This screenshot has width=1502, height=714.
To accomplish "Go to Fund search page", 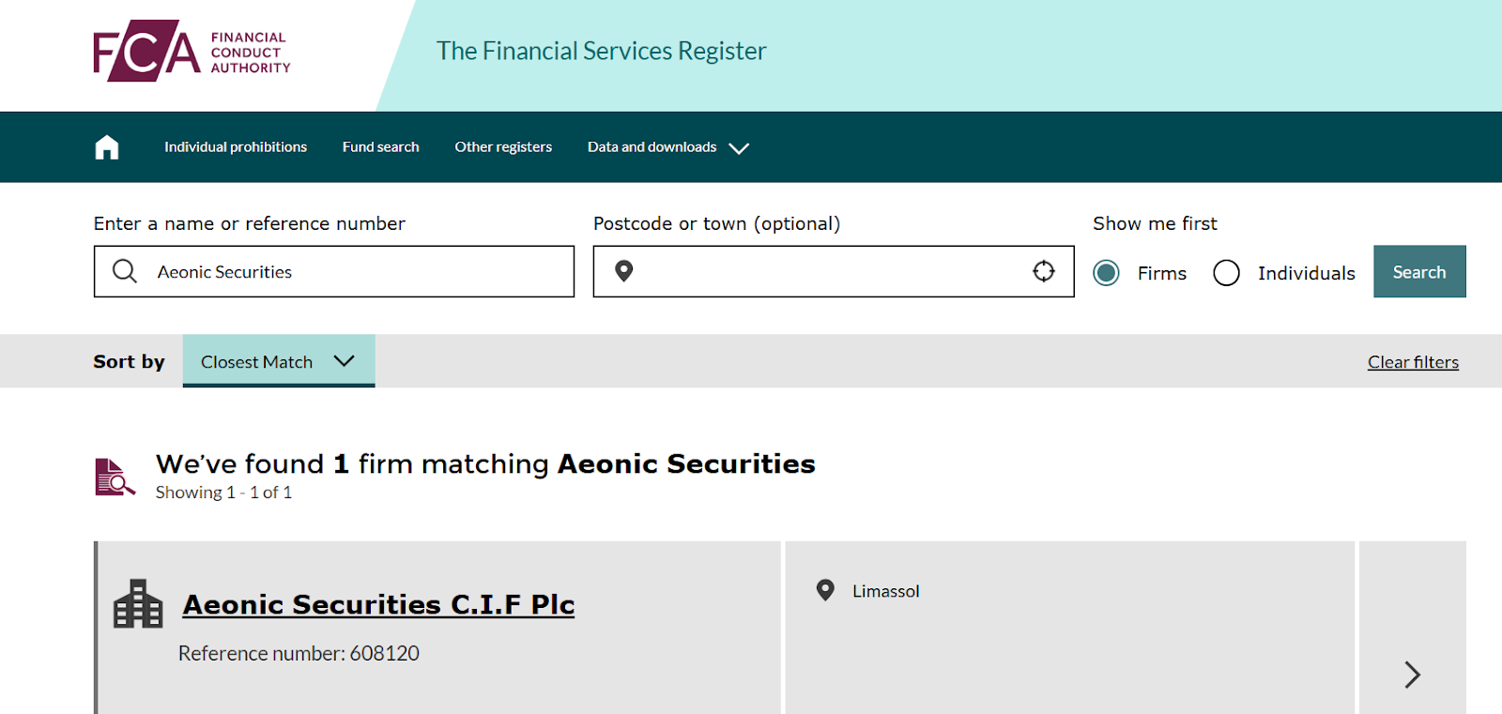I will 380,147.
